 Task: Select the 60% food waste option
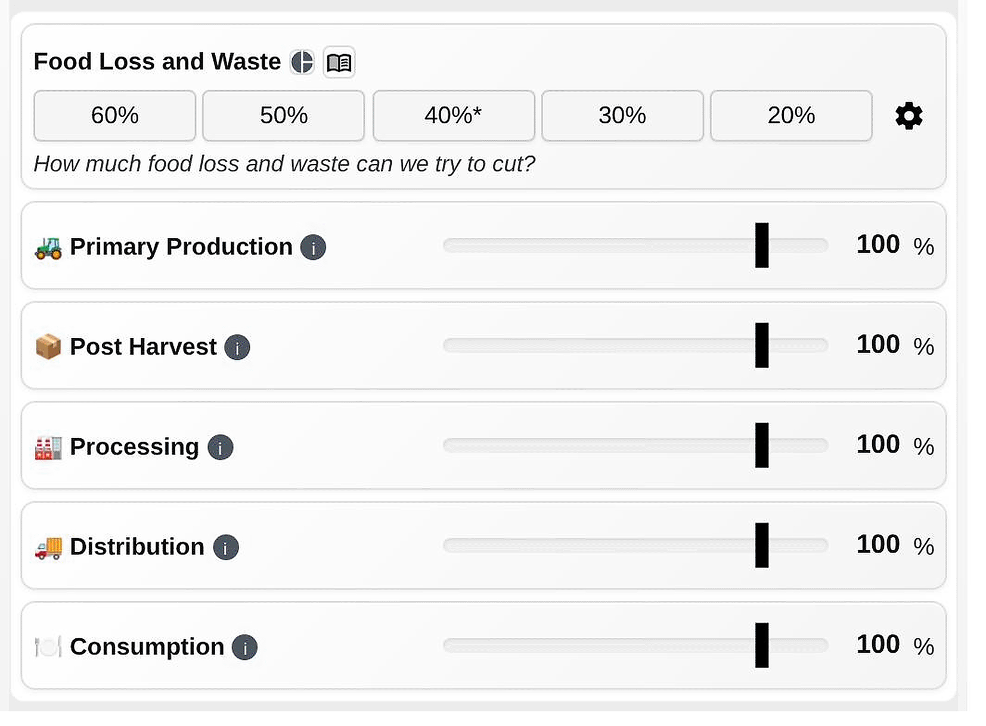pos(114,116)
